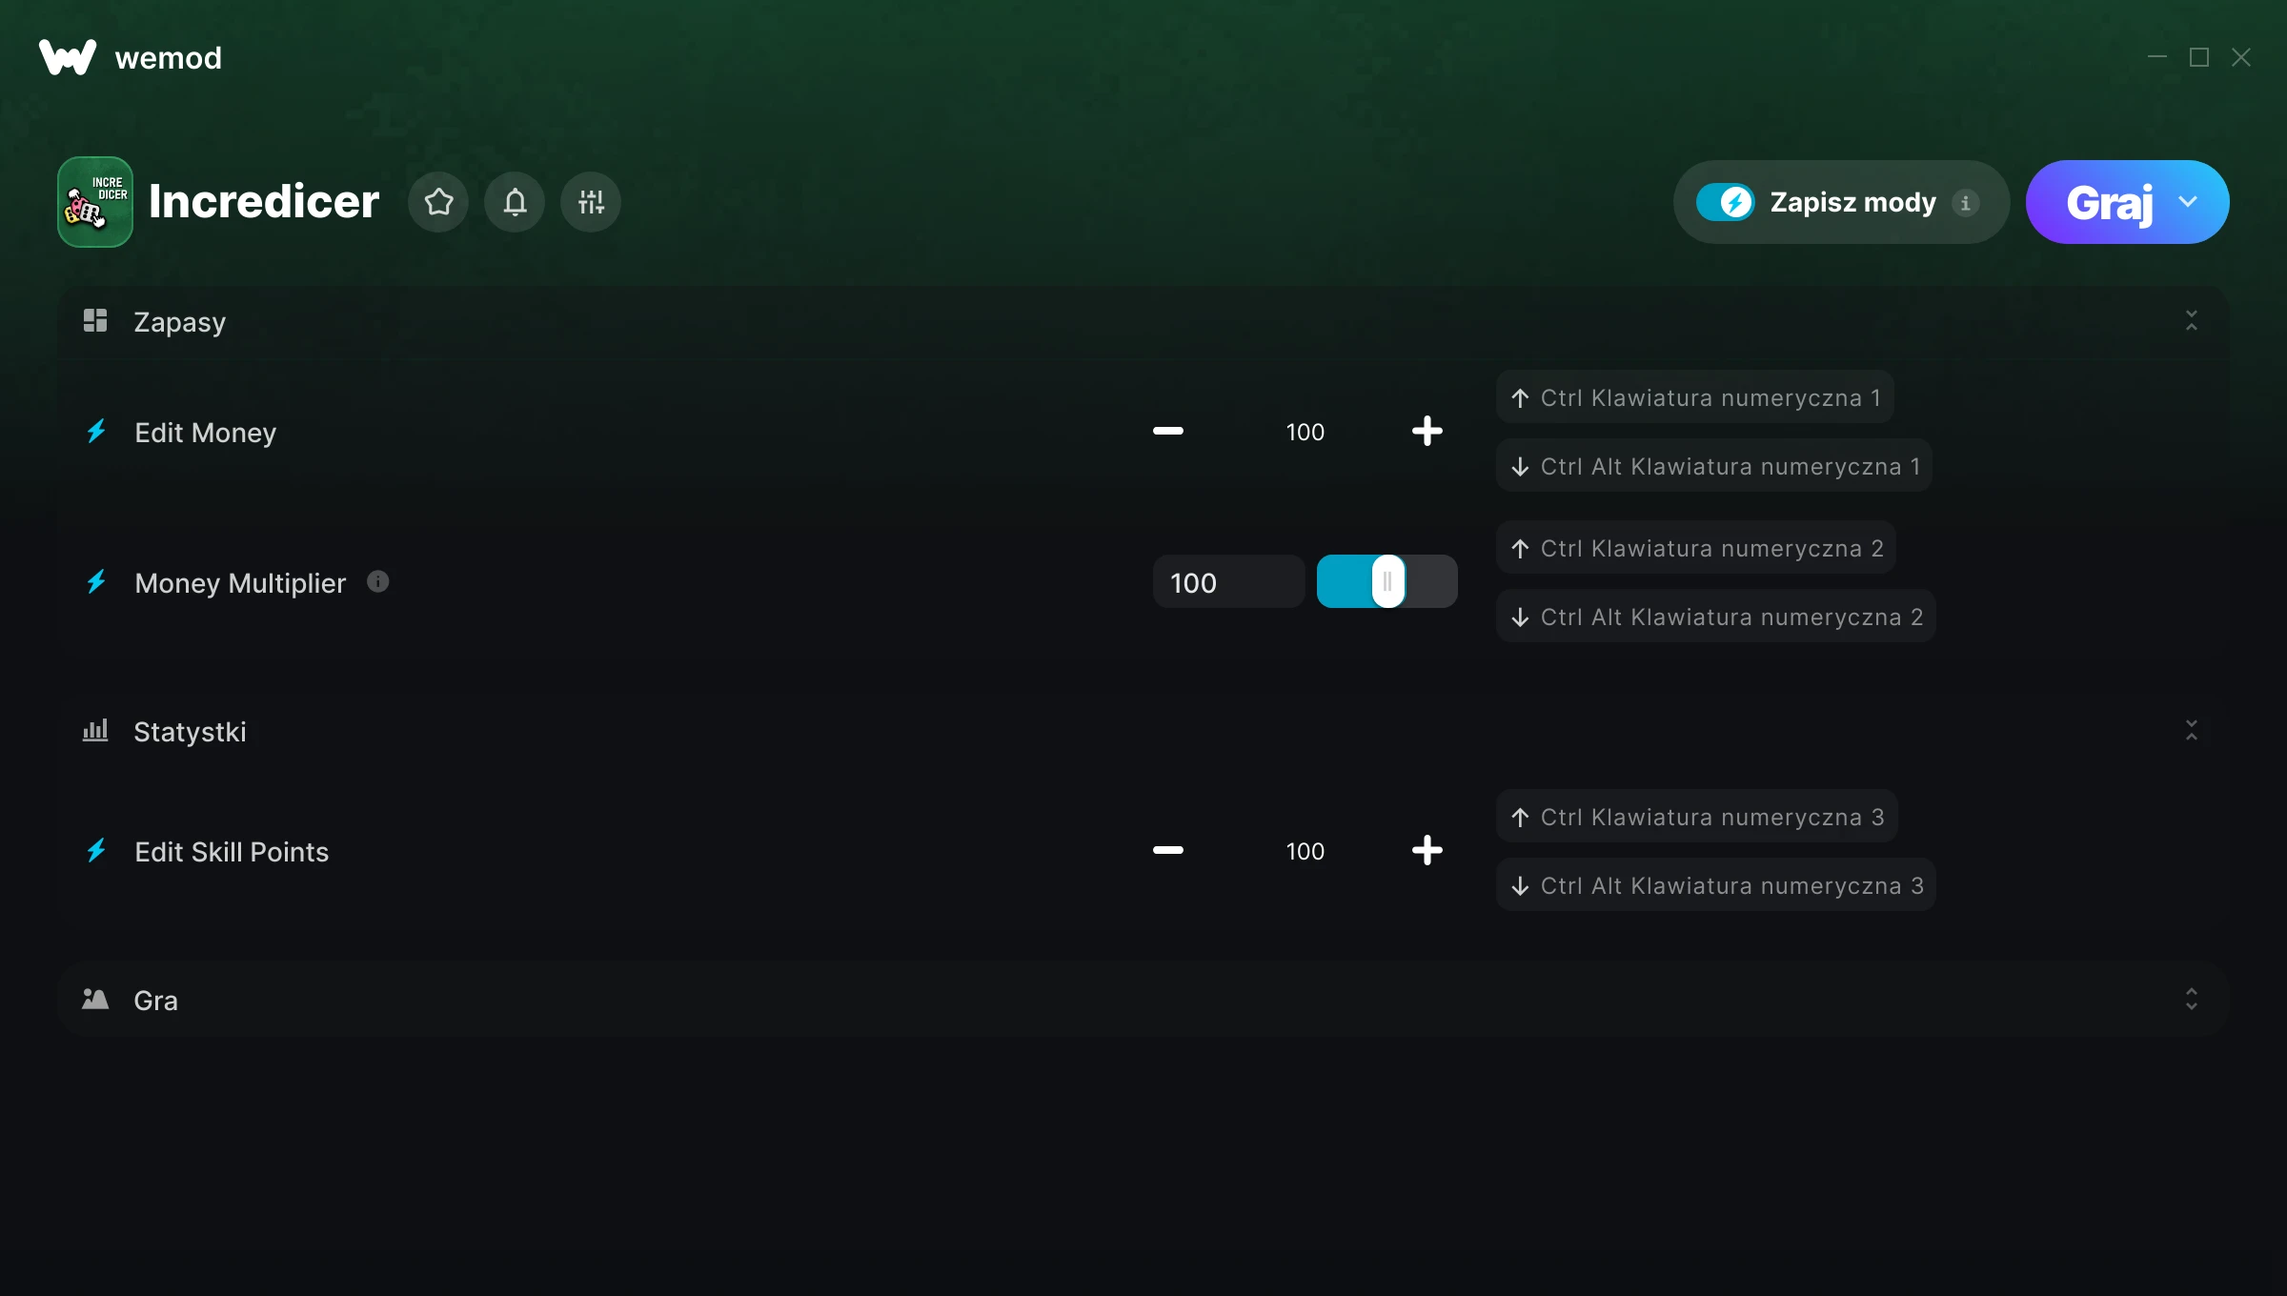Increase Edit Money with plus icon
This screenshot has height=1296, width=2287.
(1427, 432)
